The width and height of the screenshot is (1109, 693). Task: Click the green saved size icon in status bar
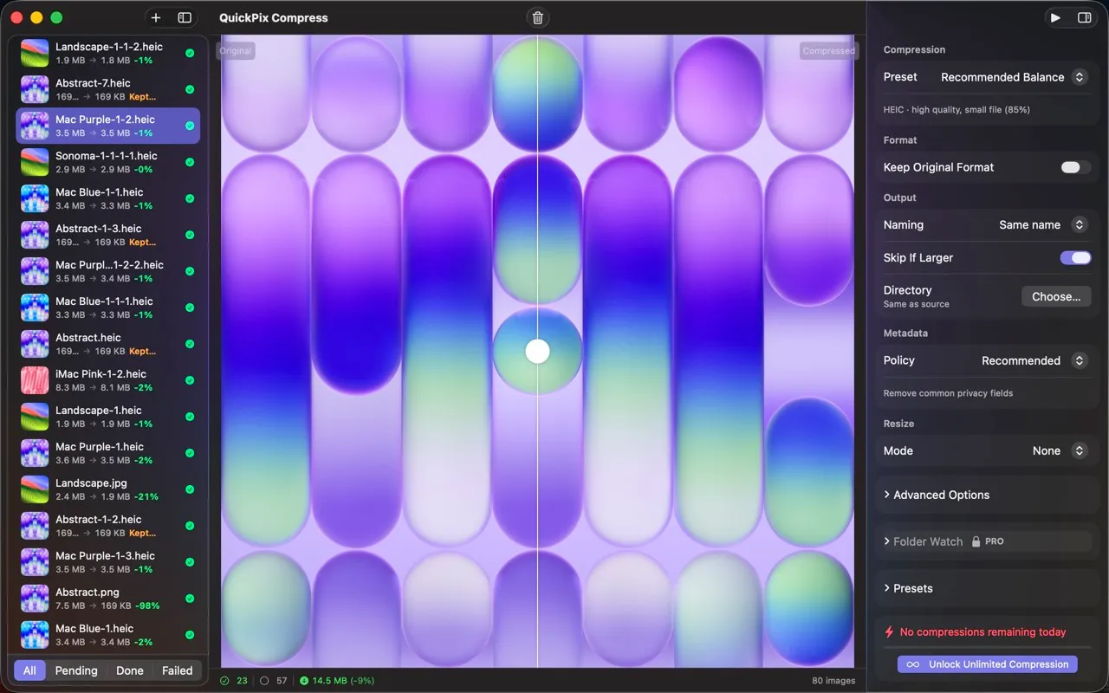[304, 681]
